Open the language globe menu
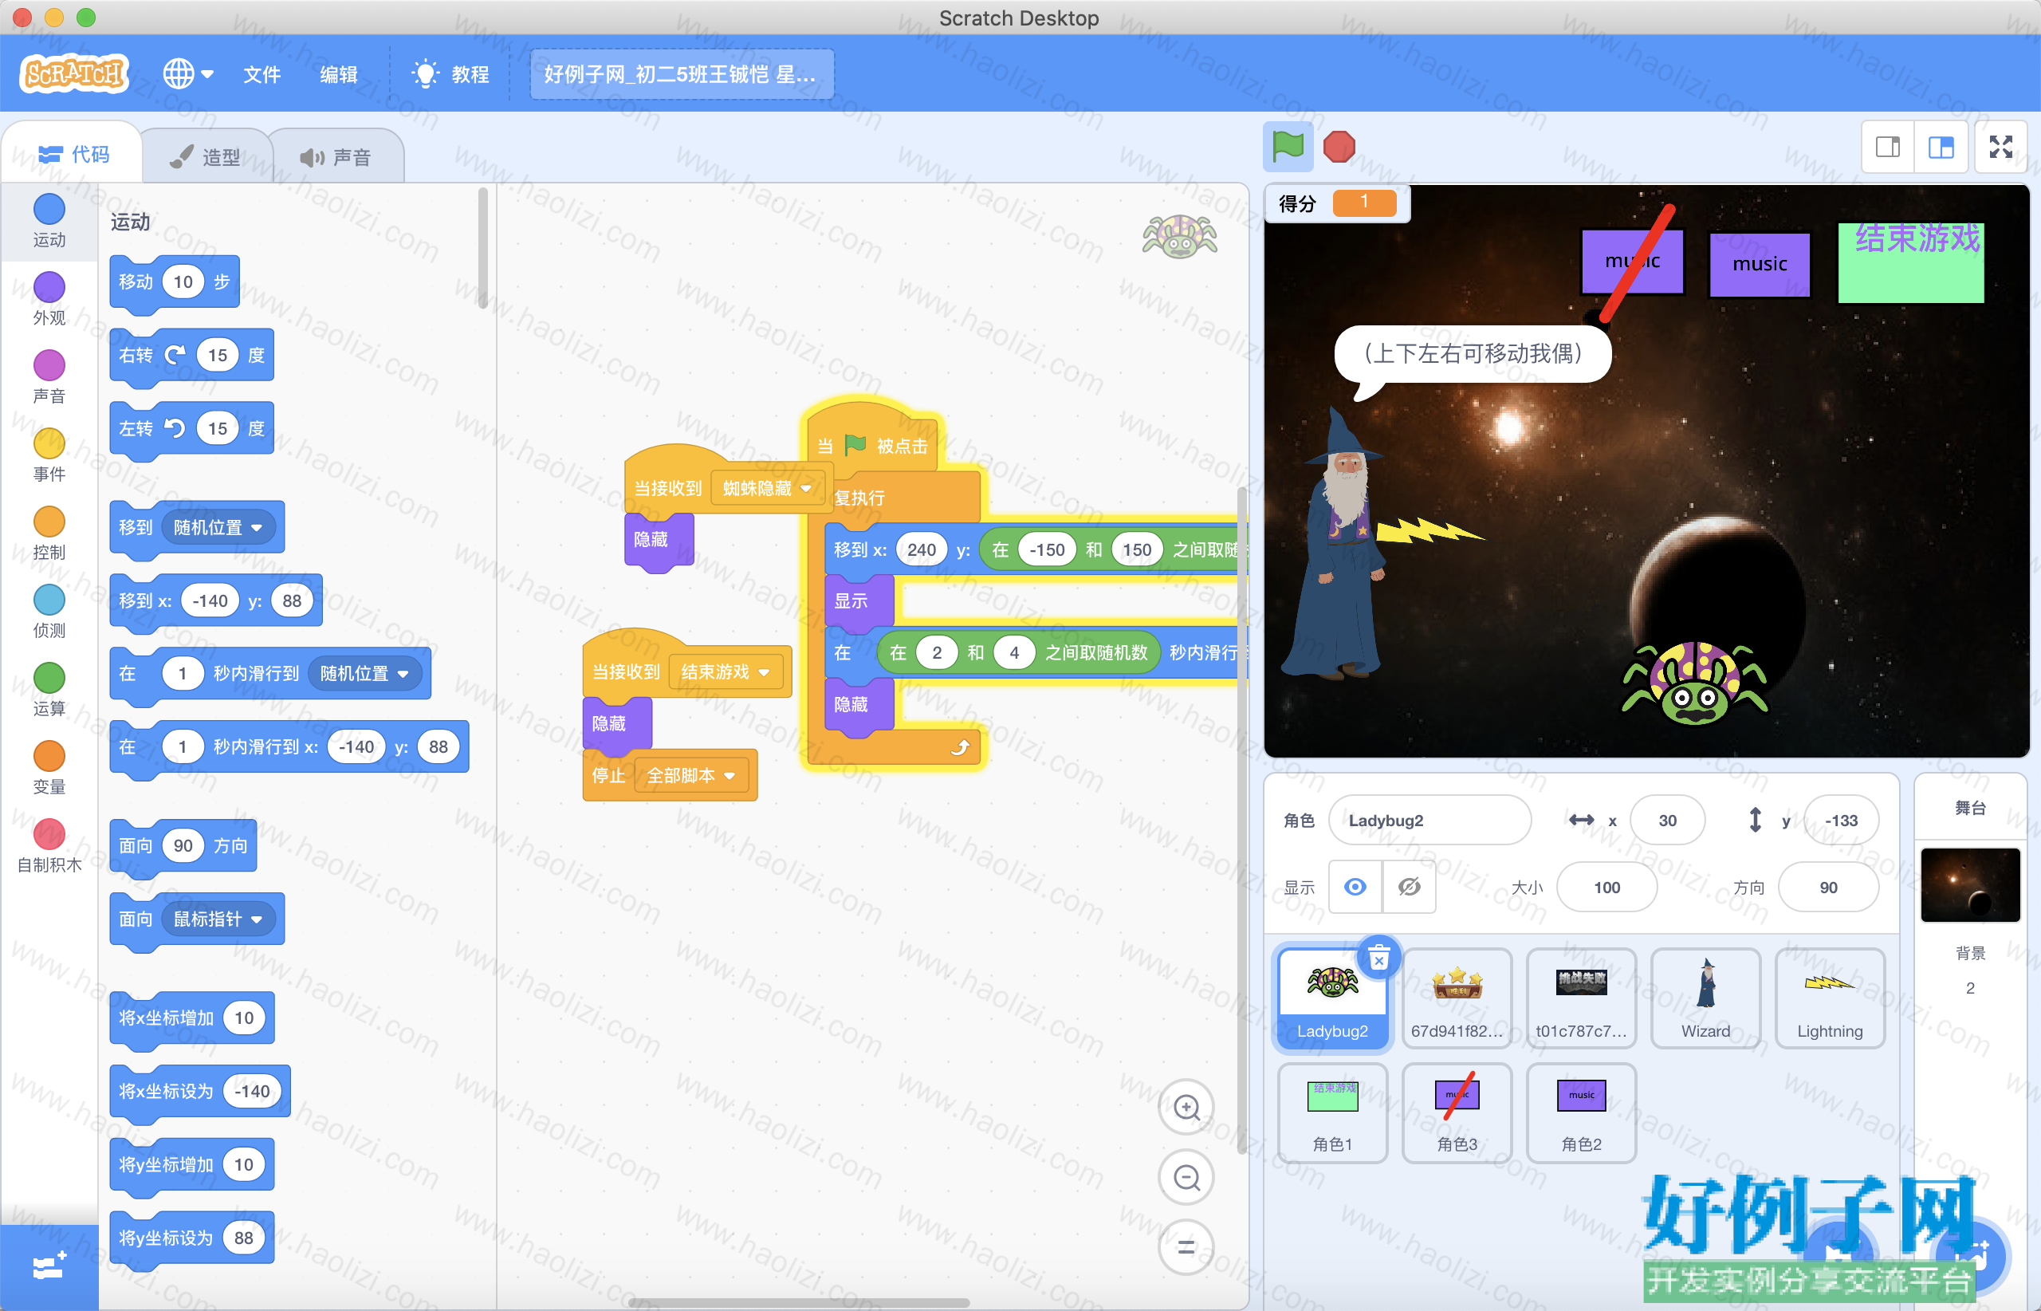The width and height of the screenshot is (2041, 1311). (x=187, y=74)
